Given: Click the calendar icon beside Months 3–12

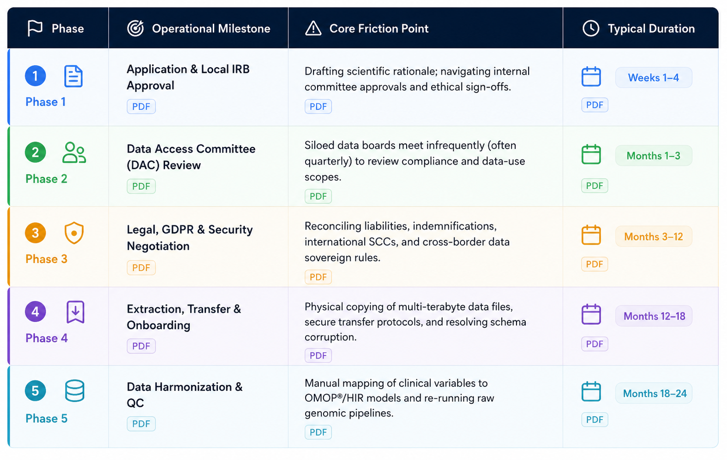Looking at the screenshot, I should point(591,235).
